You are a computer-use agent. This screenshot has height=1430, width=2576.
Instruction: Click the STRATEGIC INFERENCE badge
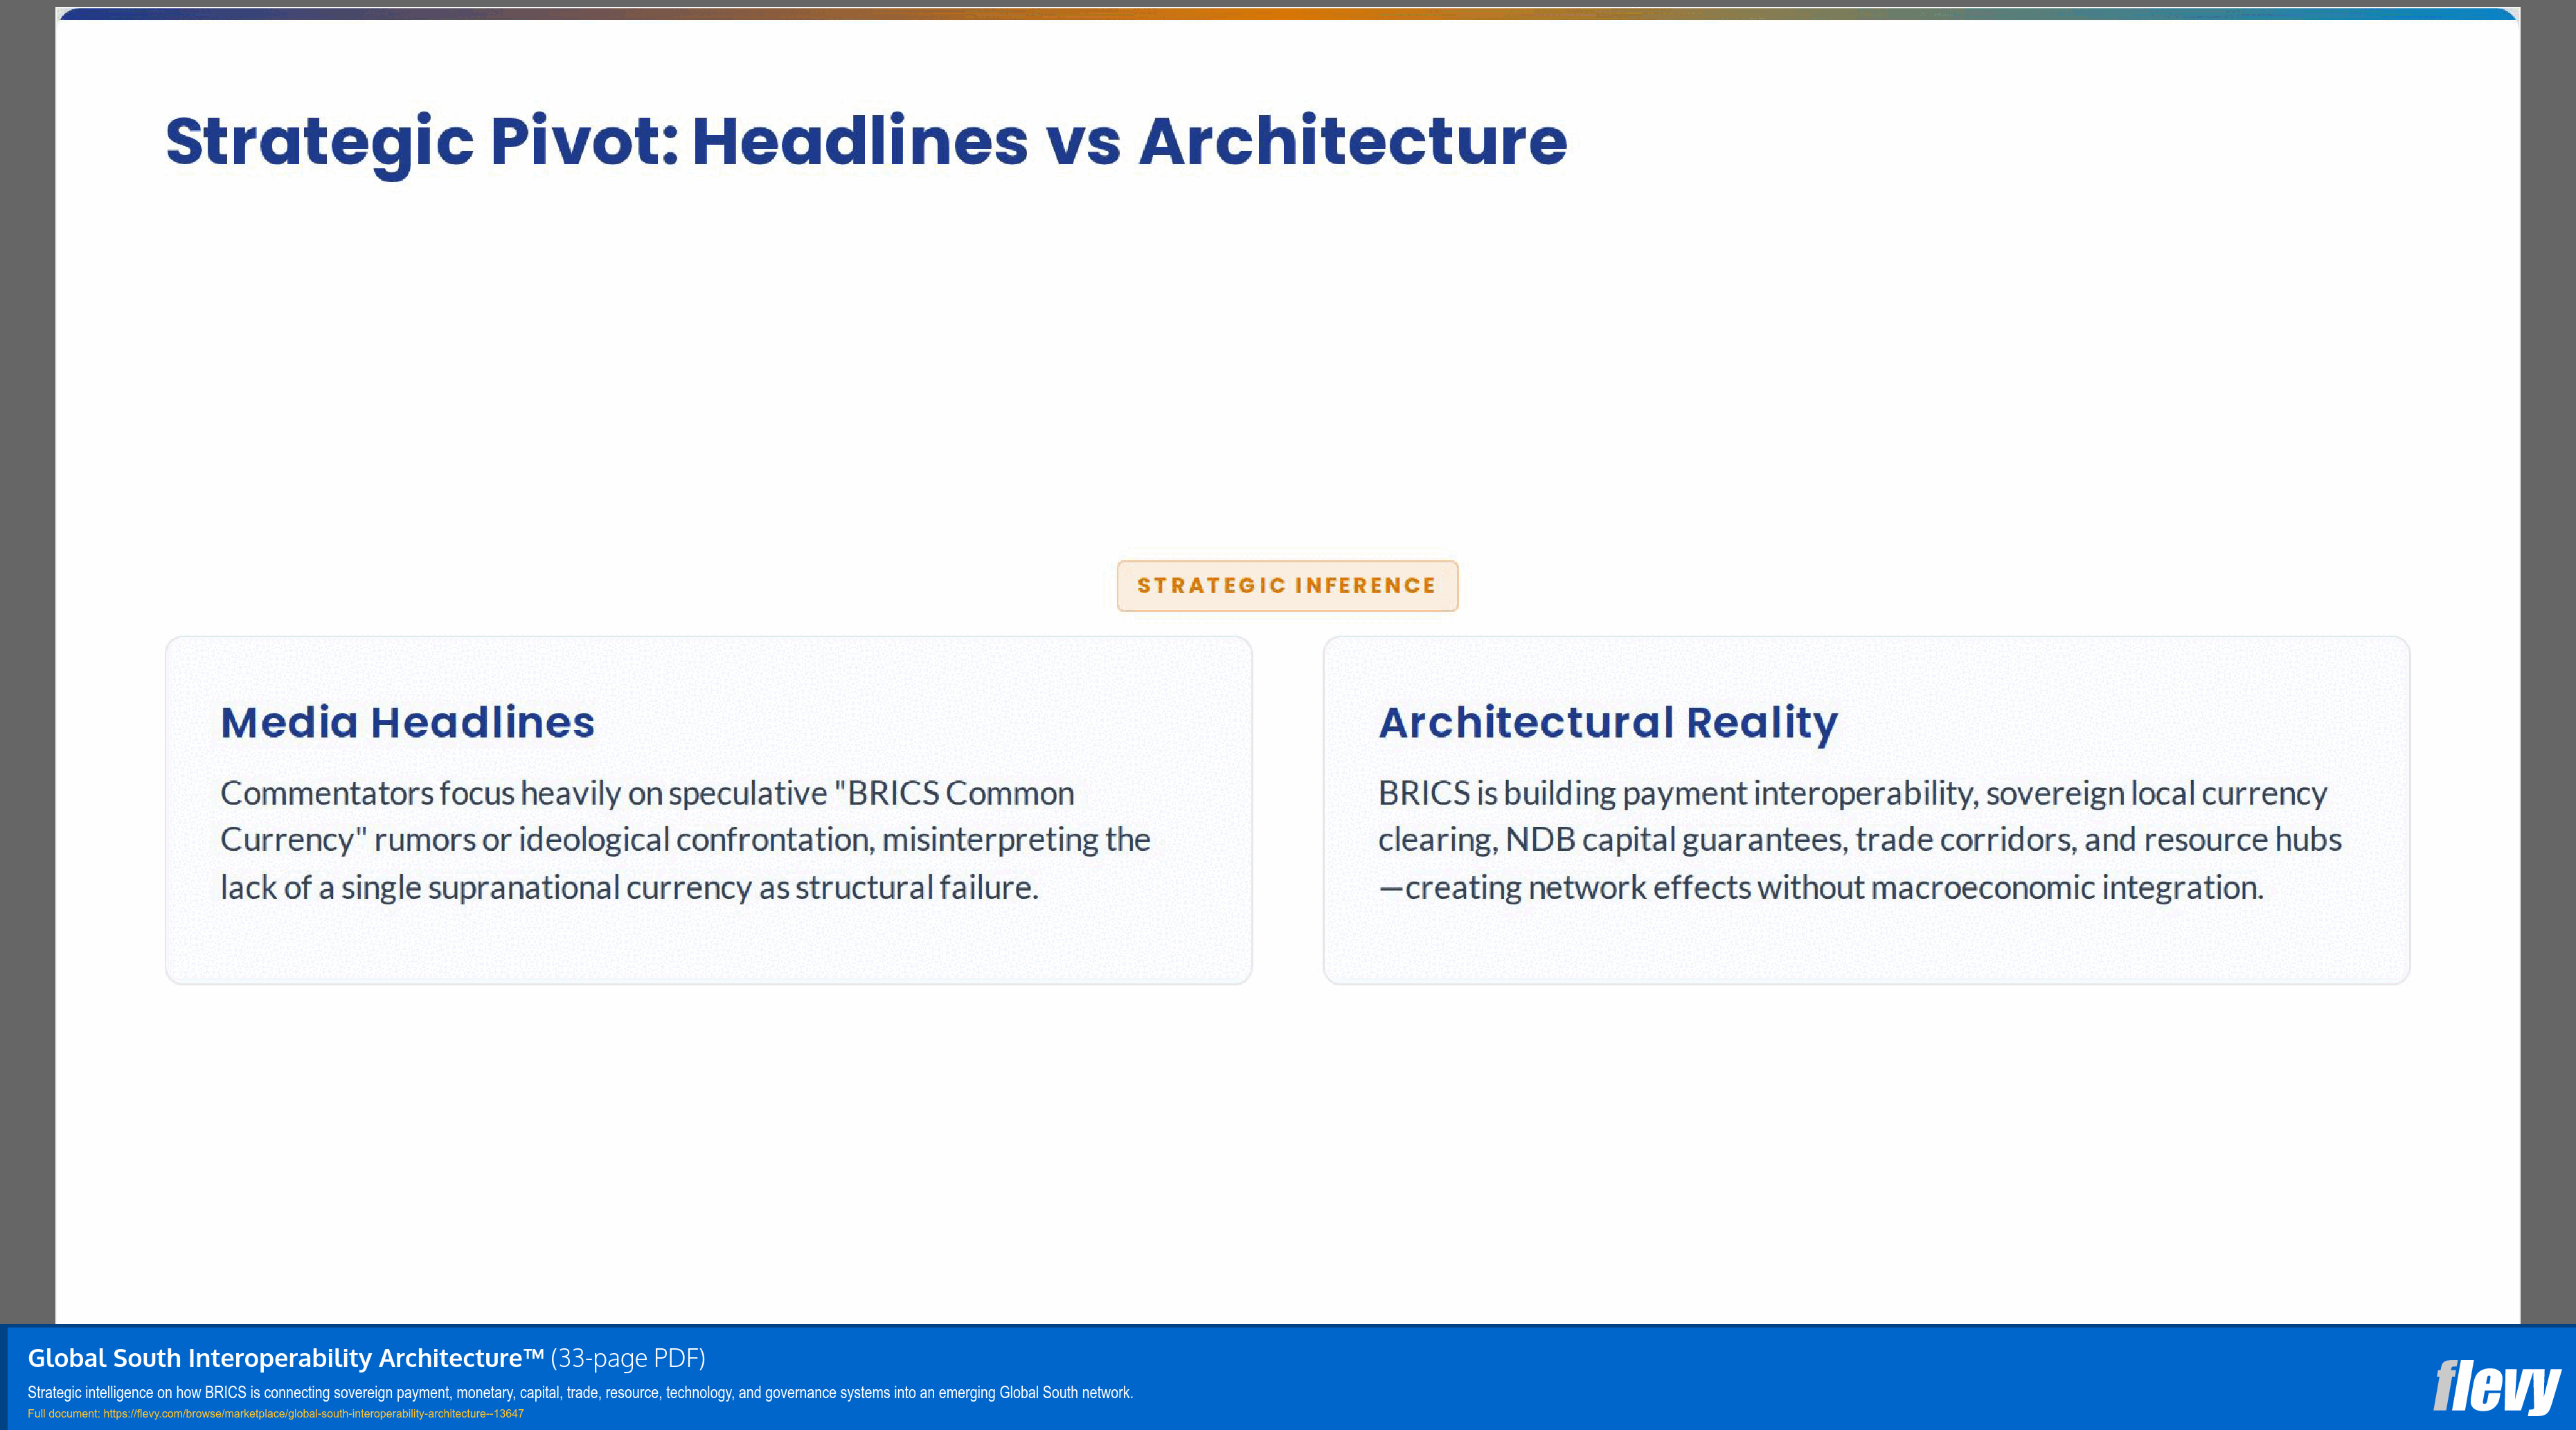[1287, 586]
